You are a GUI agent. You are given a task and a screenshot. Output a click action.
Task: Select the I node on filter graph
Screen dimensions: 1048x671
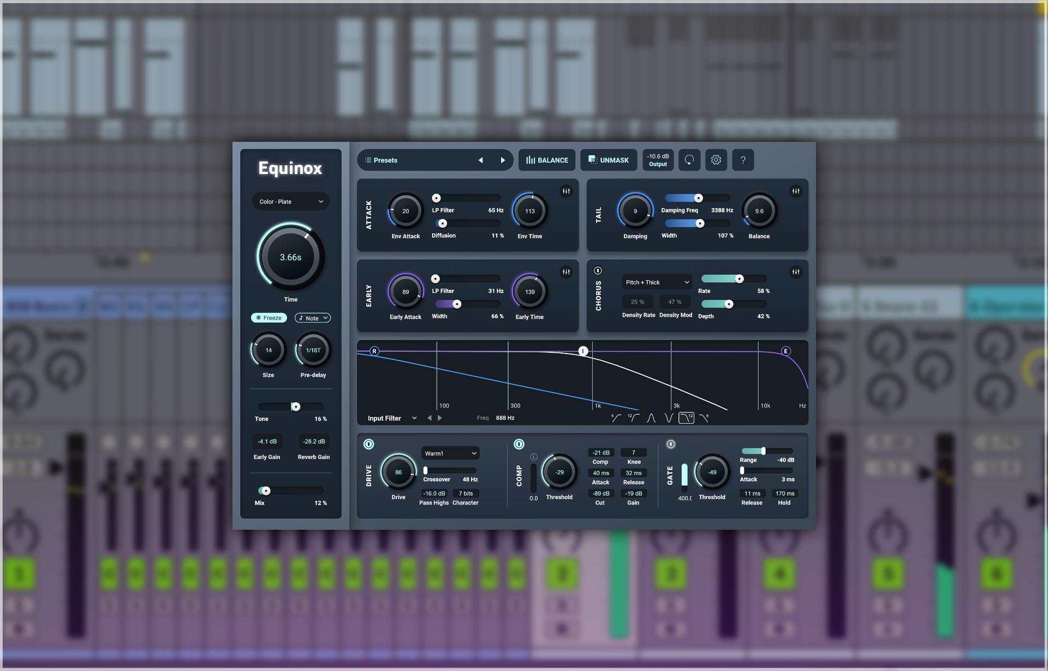click(583, 351)
